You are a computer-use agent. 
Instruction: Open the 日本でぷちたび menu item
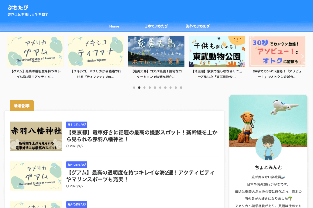pyautogui.click(x=156, y=26)
